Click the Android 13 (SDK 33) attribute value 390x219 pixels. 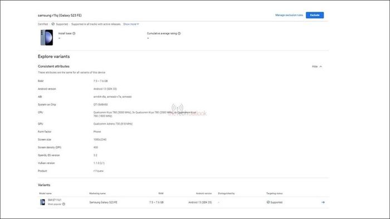(x=105, y=89)
